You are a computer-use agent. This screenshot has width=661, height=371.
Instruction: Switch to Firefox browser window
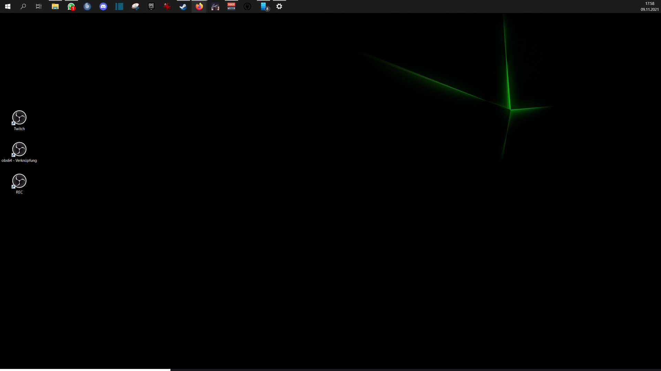199,7
